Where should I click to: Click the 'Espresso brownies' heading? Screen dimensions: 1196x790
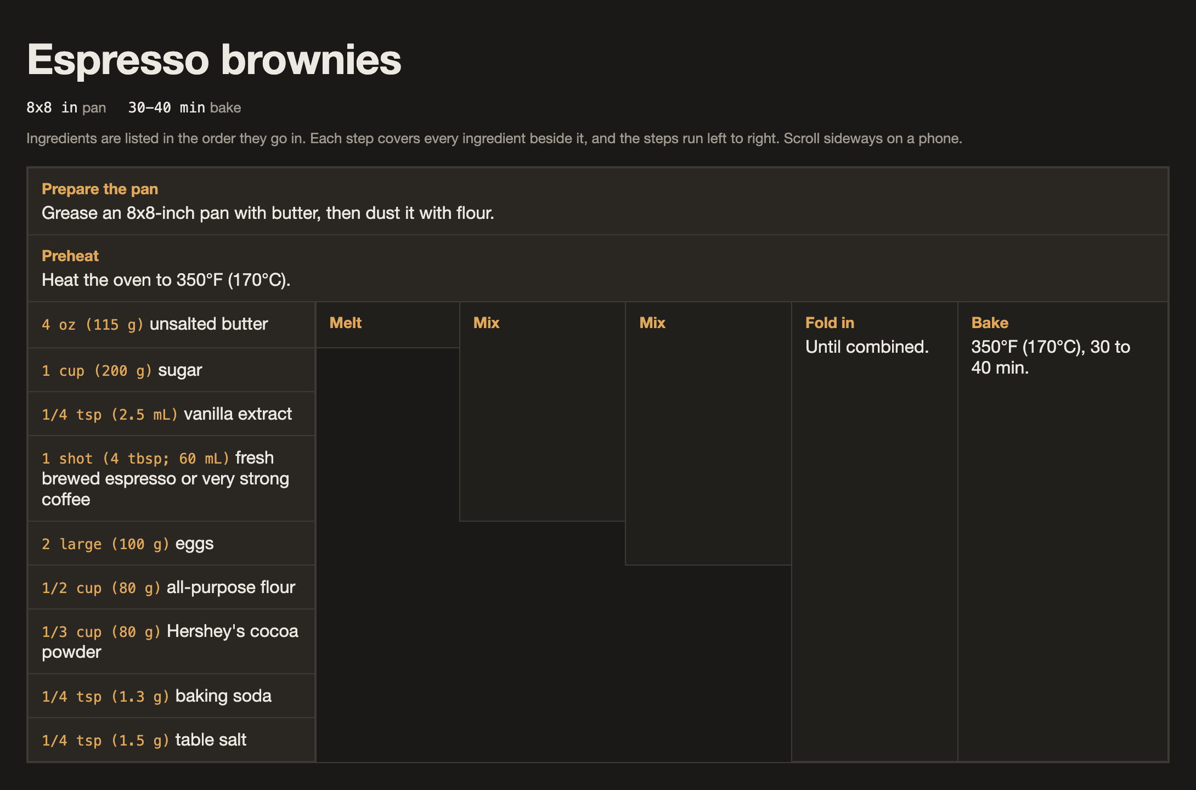pyautogui.click(x=214, y=59)
